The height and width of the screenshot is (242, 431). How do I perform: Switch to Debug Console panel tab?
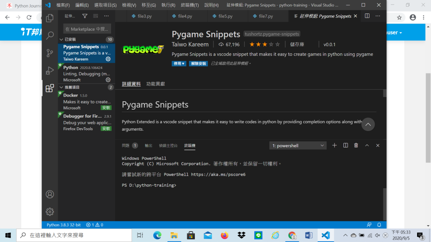[x=168, y=145]
